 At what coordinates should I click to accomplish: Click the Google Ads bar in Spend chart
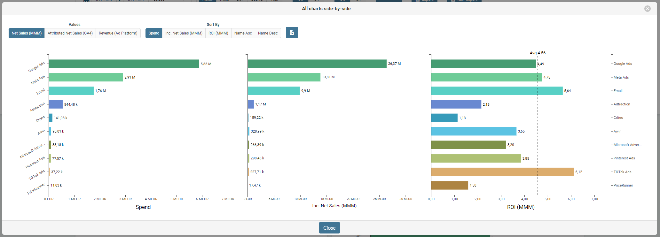click(x=124, y=64)
